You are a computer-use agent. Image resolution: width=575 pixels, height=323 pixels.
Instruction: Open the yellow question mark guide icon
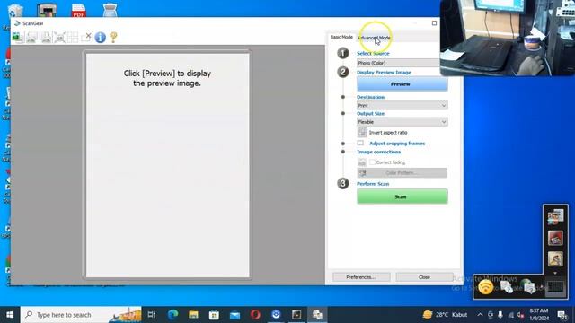(x=113, y=37)
